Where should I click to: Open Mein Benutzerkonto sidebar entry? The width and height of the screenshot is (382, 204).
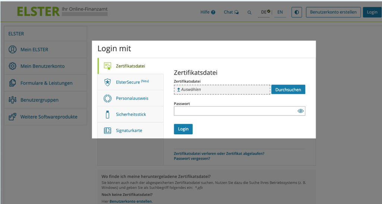coord(45,66)
